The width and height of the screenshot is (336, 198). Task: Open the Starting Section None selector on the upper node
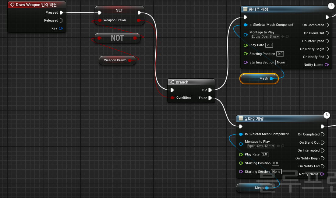(x=281, y=62)
